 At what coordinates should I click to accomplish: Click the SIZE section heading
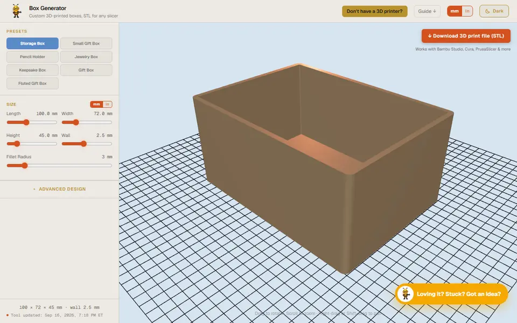pos(11,104)
